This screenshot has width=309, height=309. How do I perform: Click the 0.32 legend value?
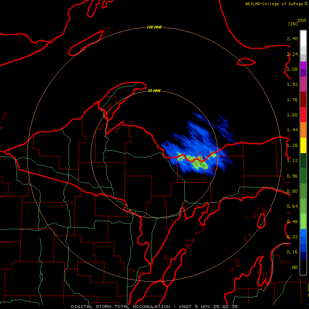coord(292,237)
